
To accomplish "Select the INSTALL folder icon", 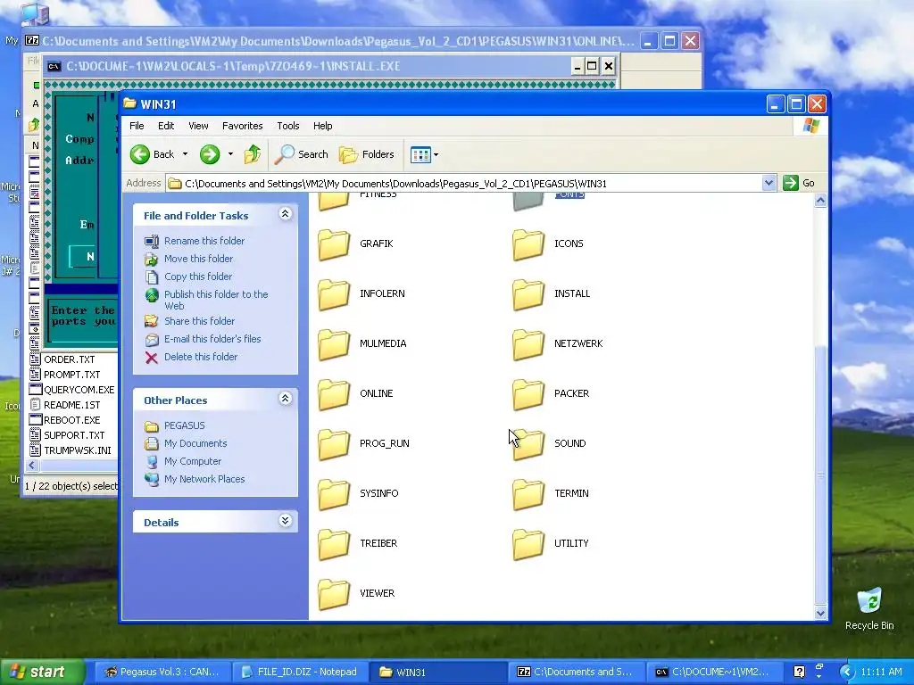I will [528, 294].
